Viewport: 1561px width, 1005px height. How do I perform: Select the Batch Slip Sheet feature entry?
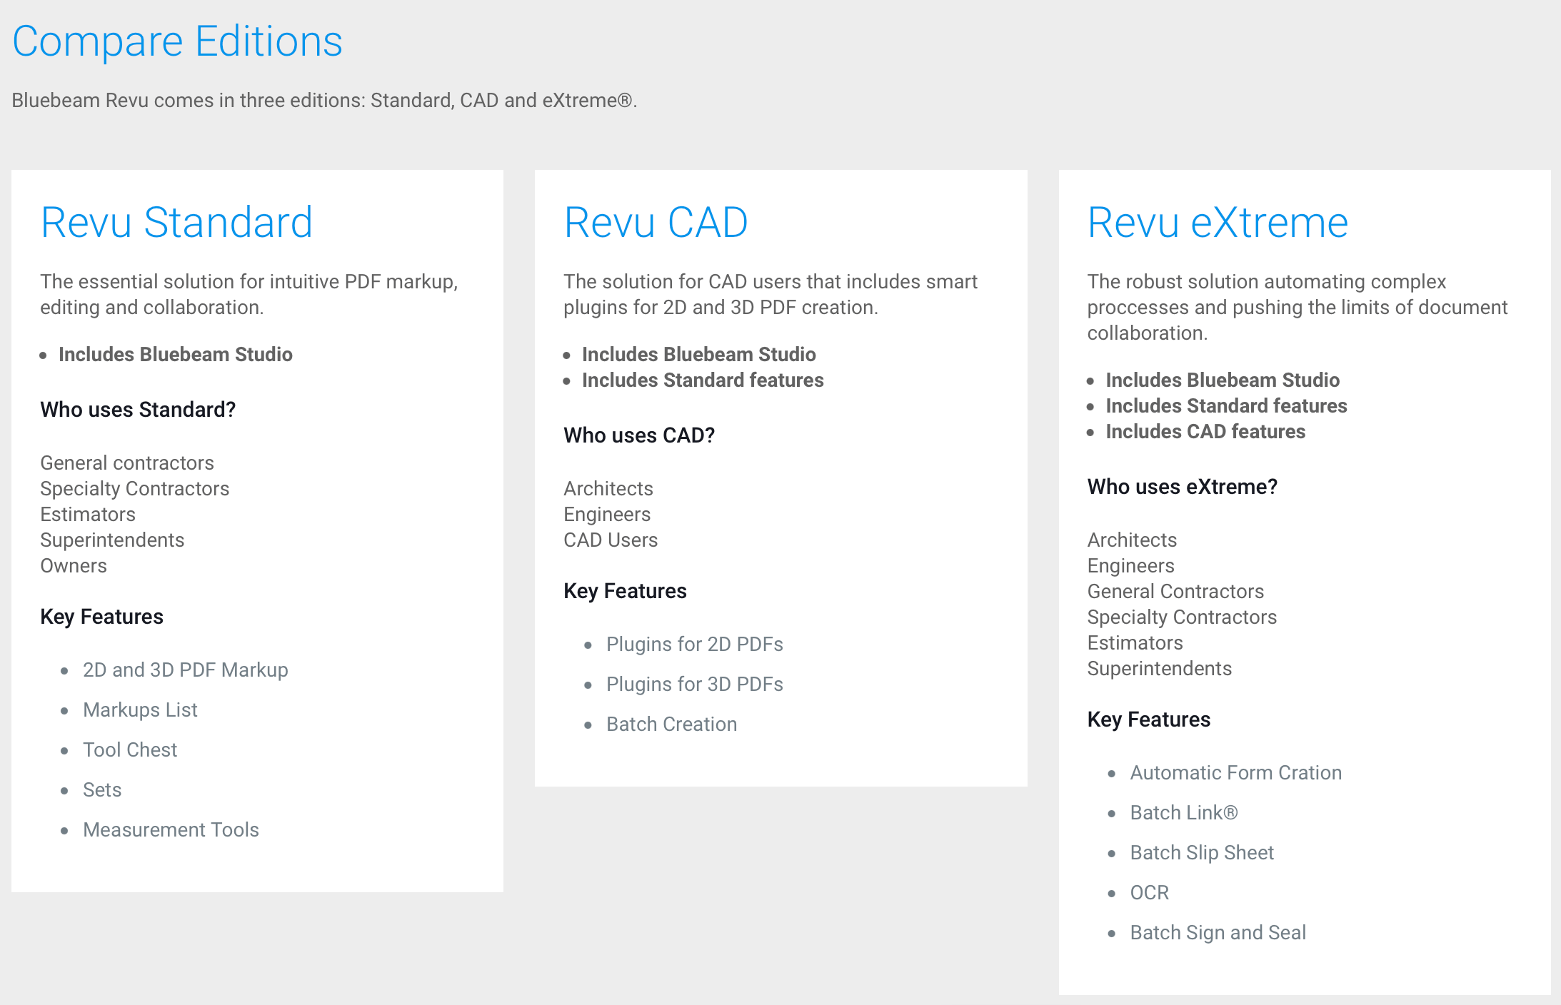pos(1202,852)
